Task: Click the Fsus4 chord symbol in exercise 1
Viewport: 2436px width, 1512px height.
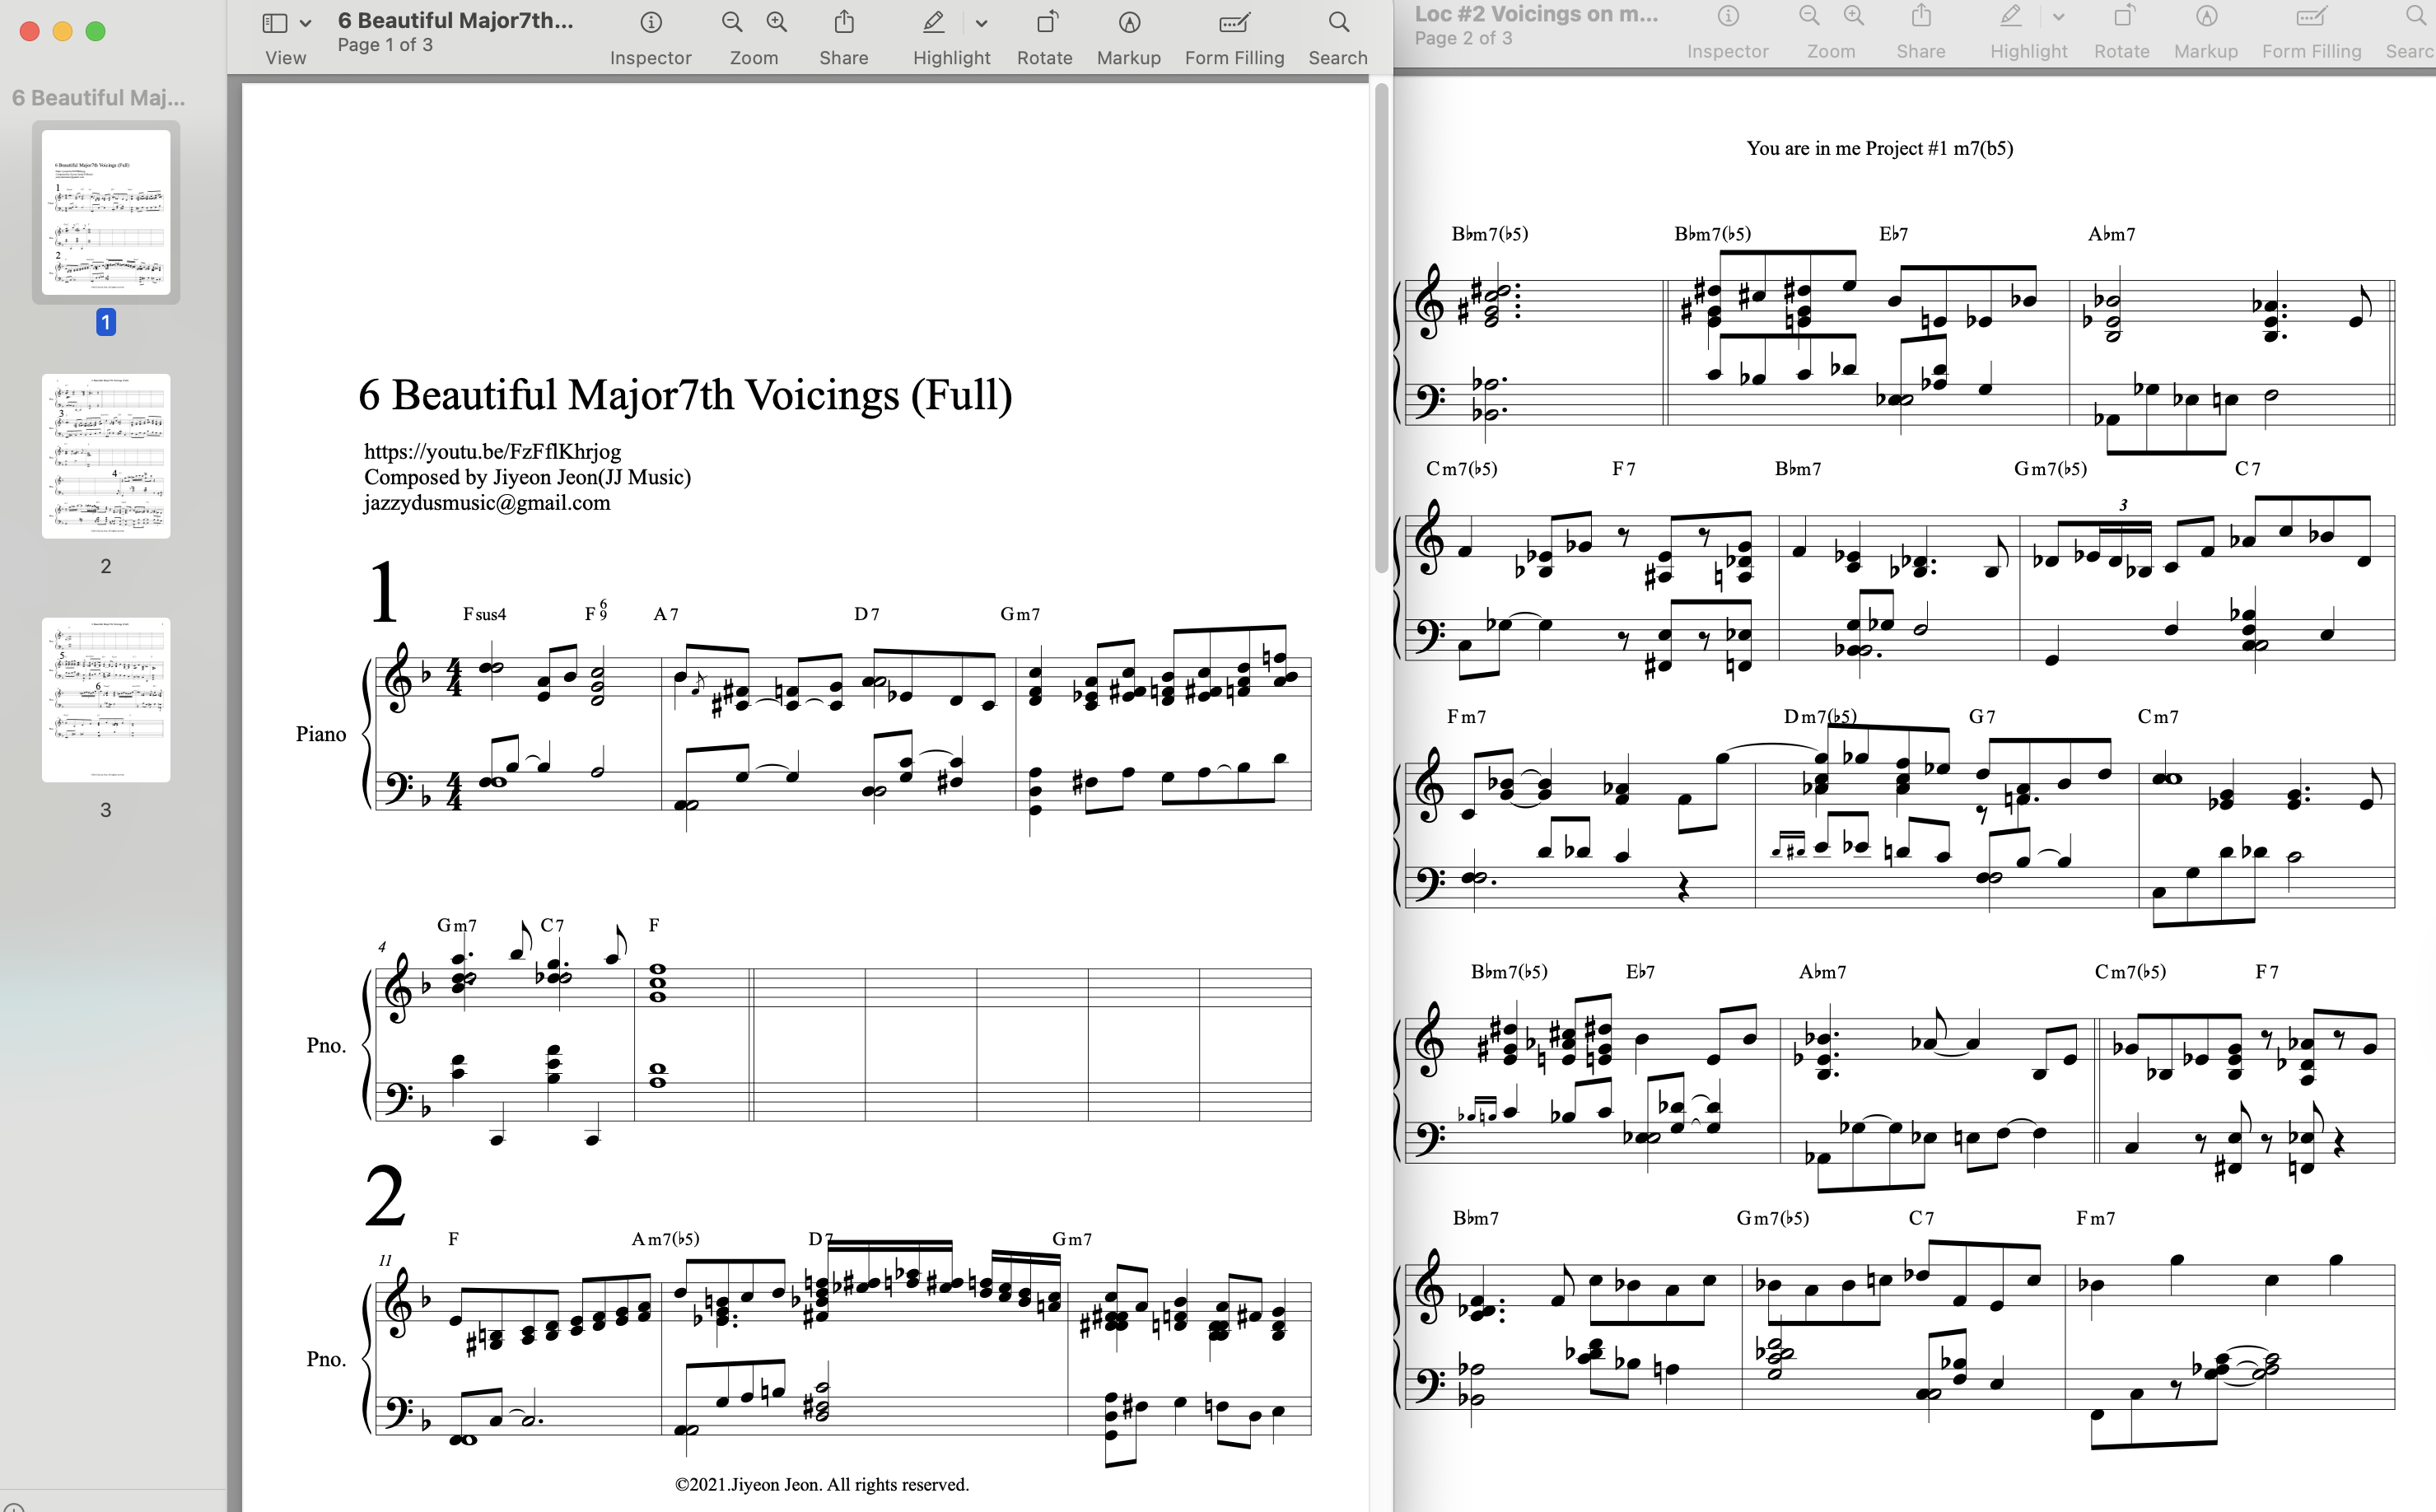Action: click(x=485, y=614)
